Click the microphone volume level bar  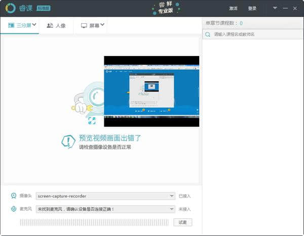click(x=95, y=222)
